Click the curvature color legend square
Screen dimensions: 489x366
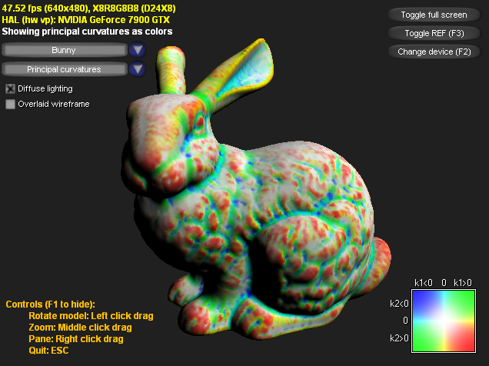click(x=444, y=321)
